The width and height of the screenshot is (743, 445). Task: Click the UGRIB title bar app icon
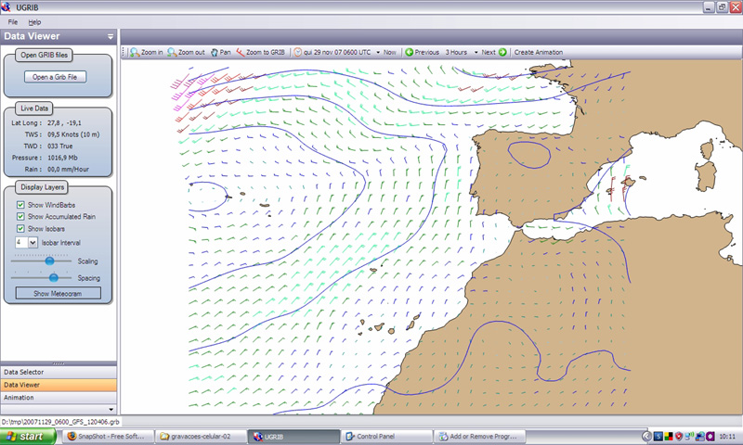[x=7, y=7]
